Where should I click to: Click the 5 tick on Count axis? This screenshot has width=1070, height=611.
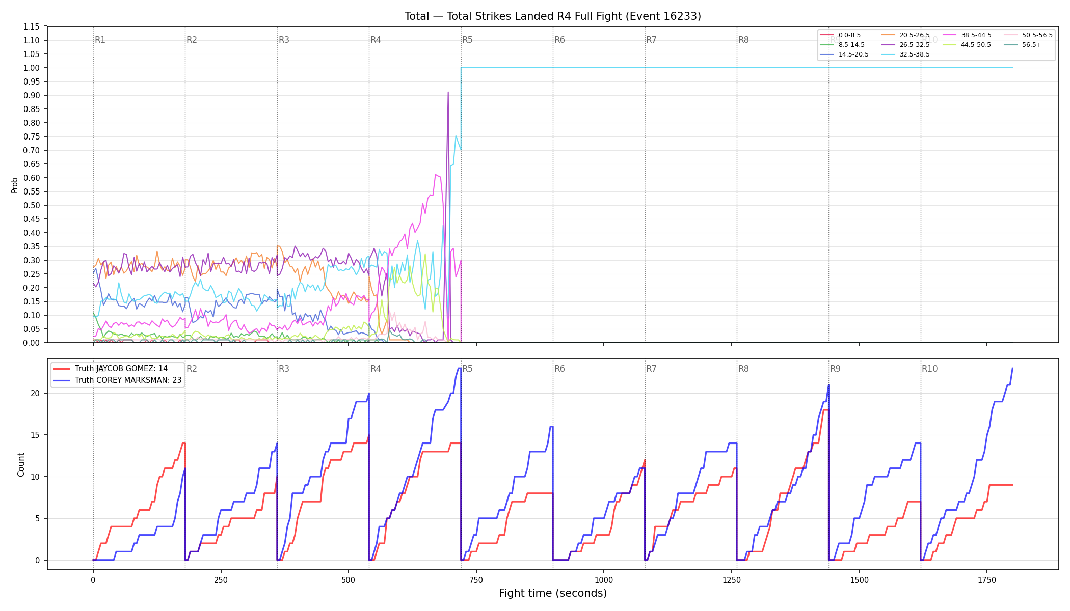38,519
